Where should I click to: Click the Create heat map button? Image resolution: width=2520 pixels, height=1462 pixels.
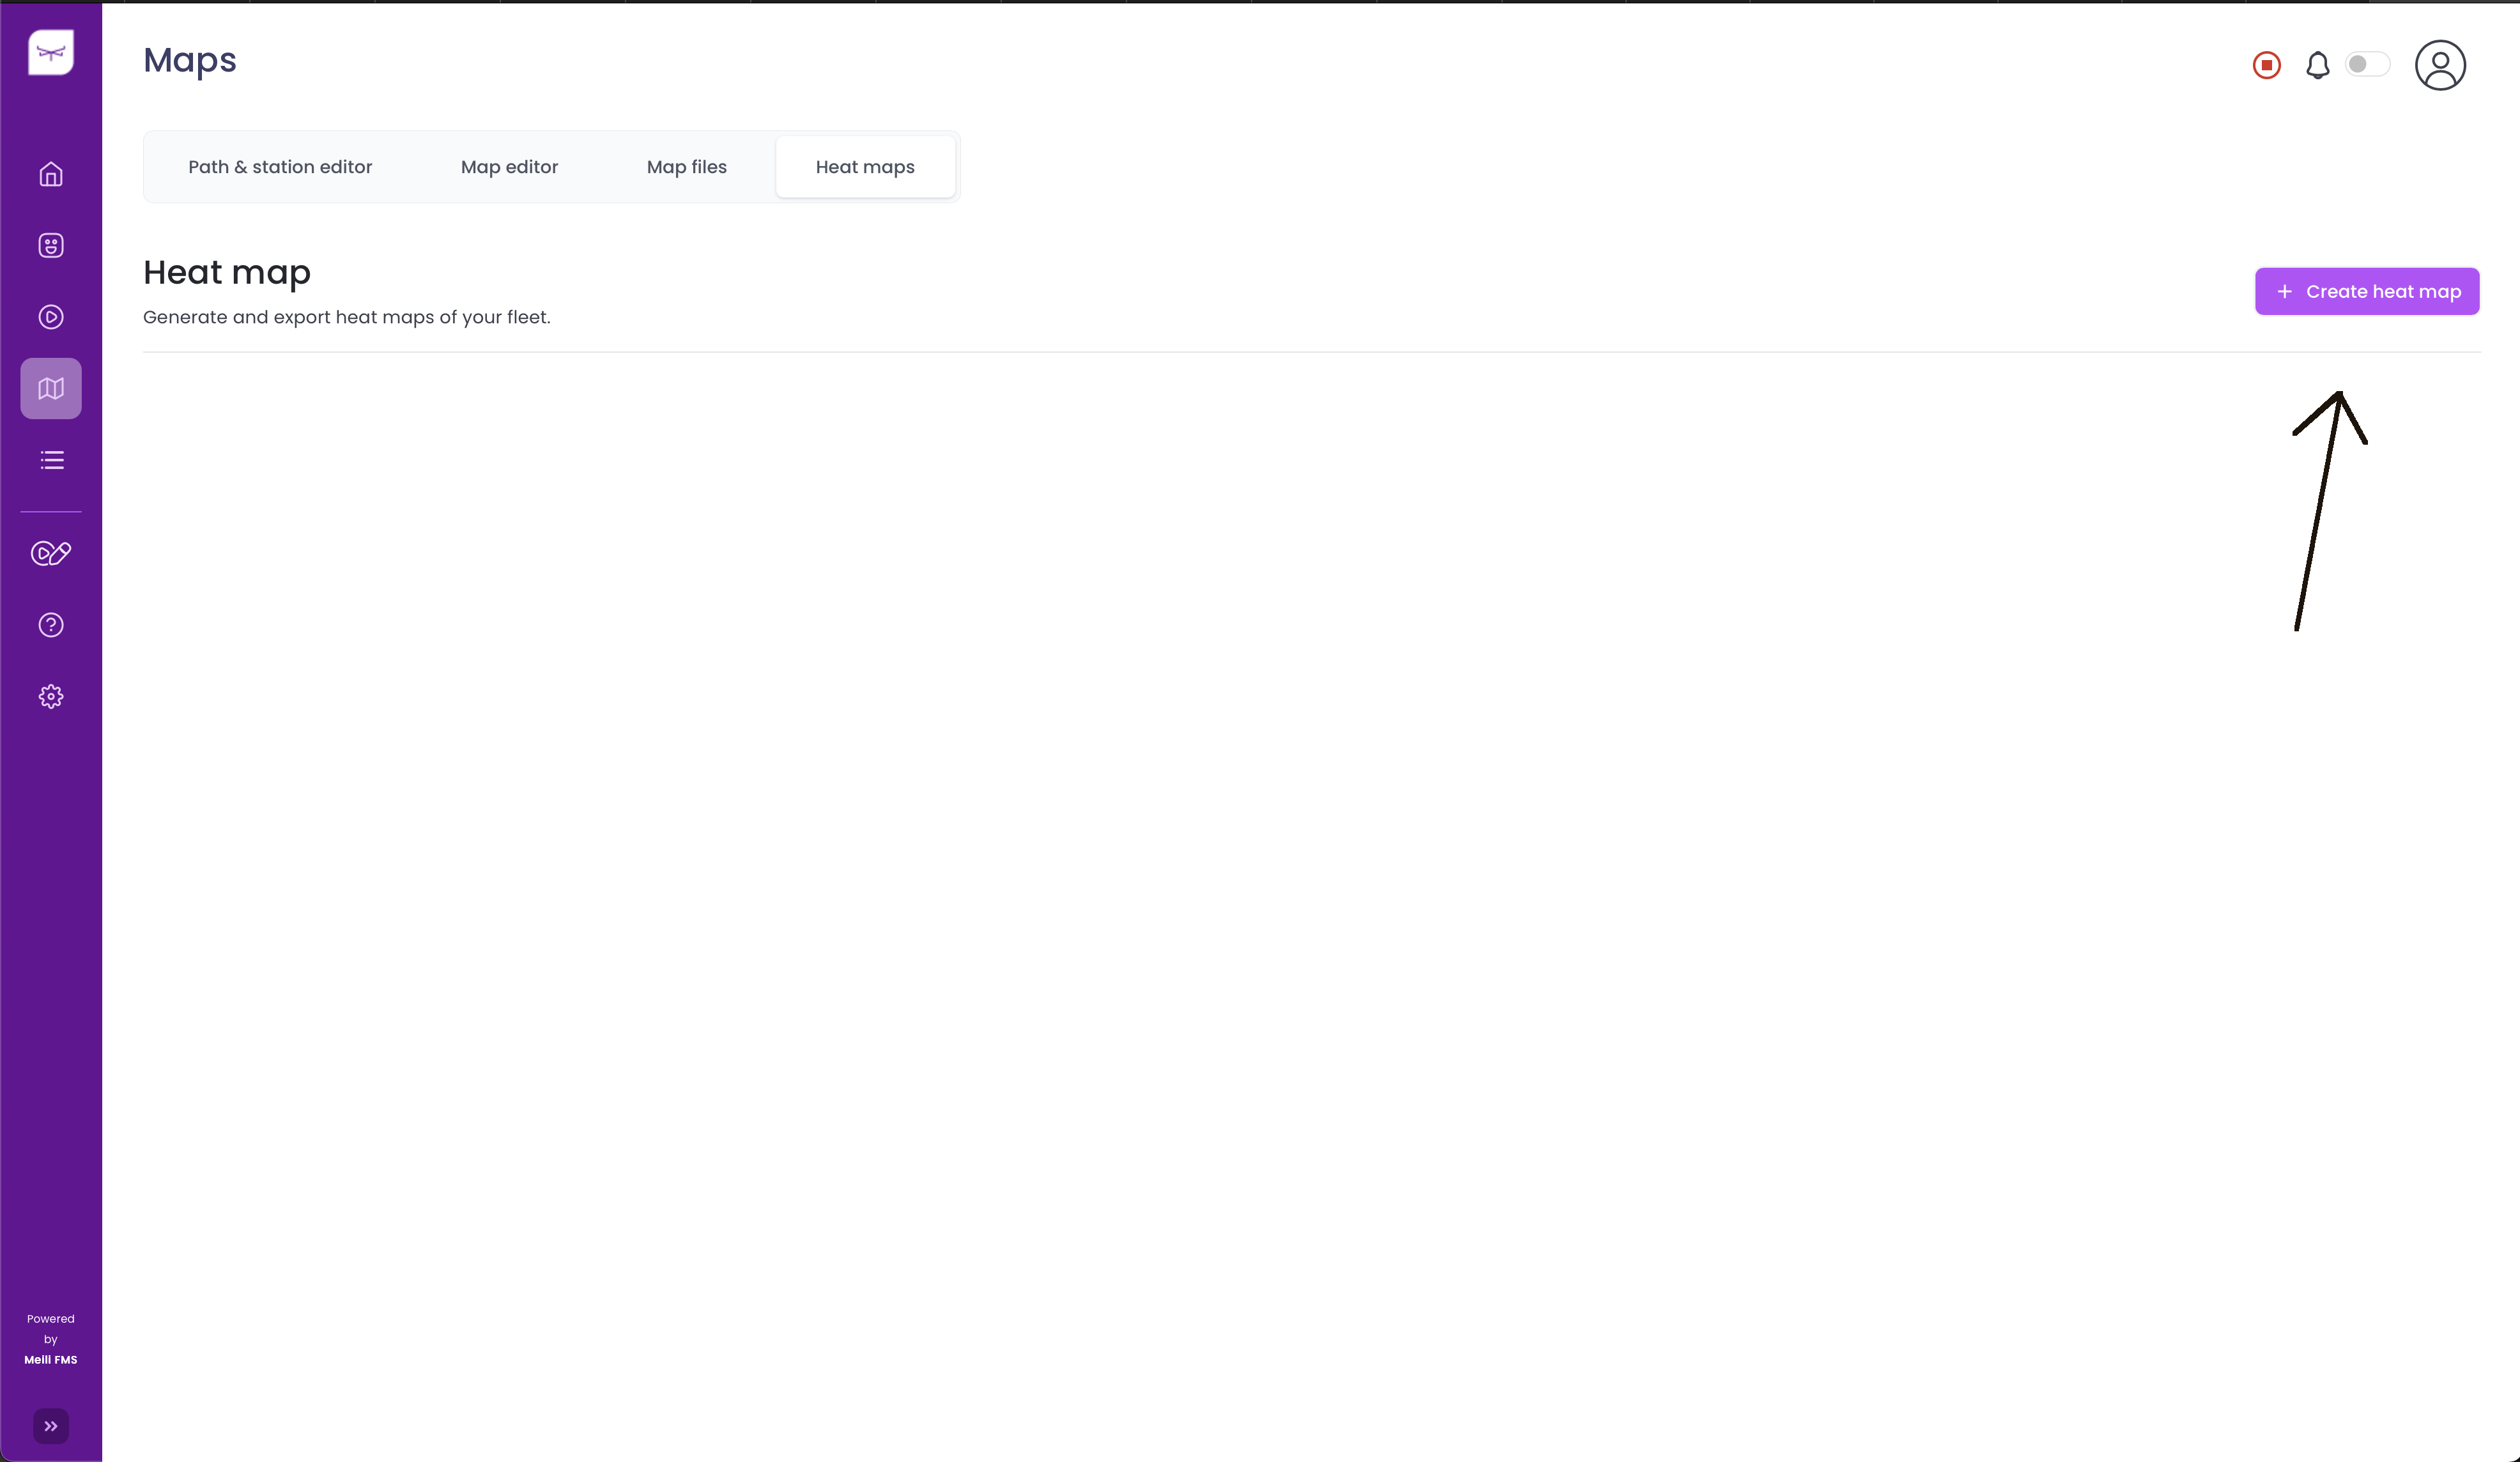click(x=2366, y=292)
